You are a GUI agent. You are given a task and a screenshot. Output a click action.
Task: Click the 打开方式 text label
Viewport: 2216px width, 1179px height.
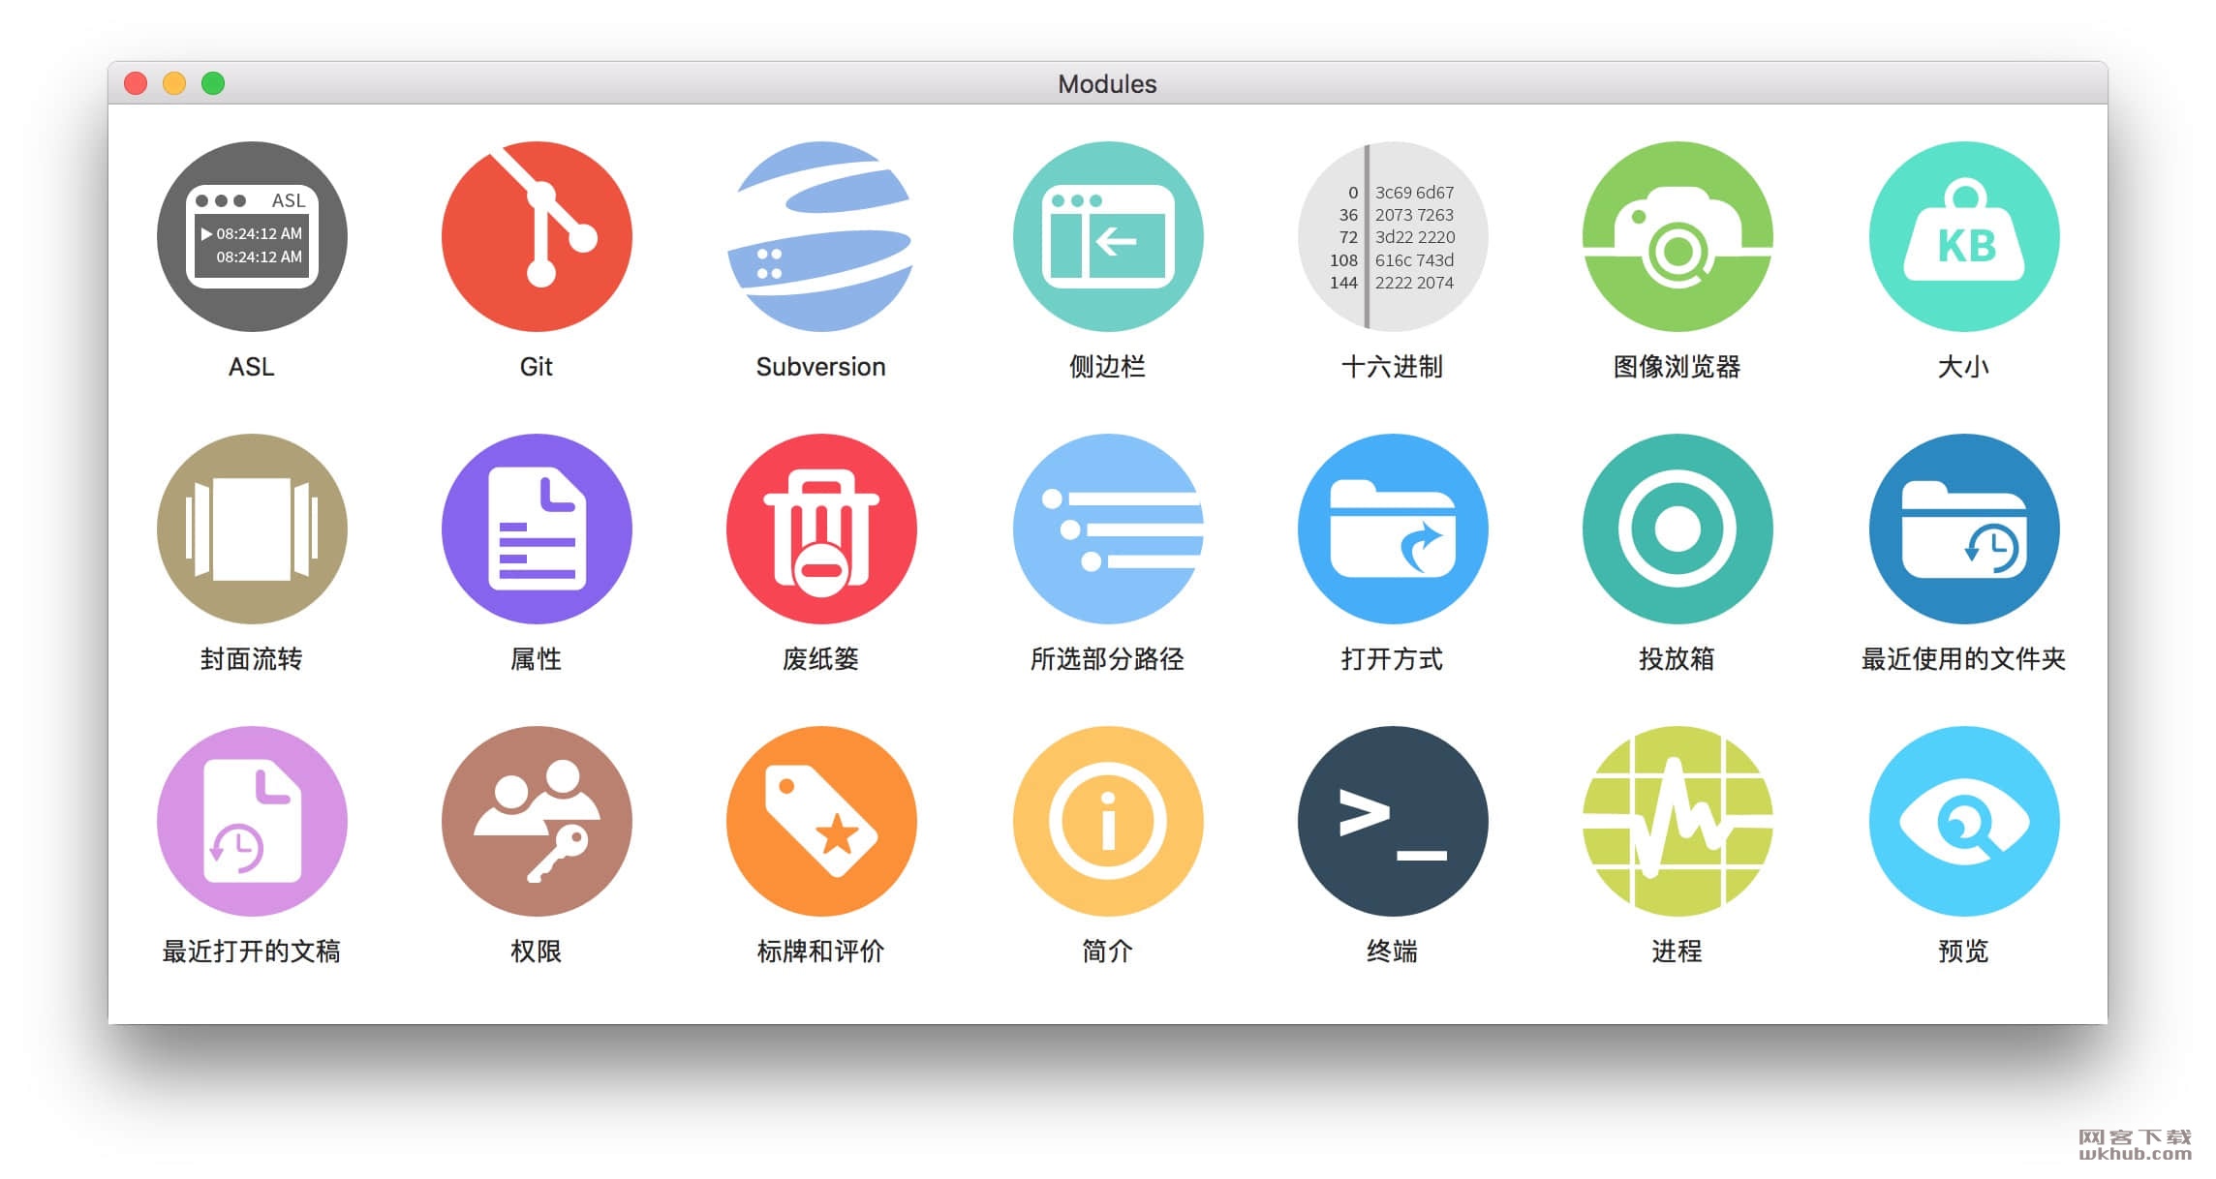(1393, 659)
